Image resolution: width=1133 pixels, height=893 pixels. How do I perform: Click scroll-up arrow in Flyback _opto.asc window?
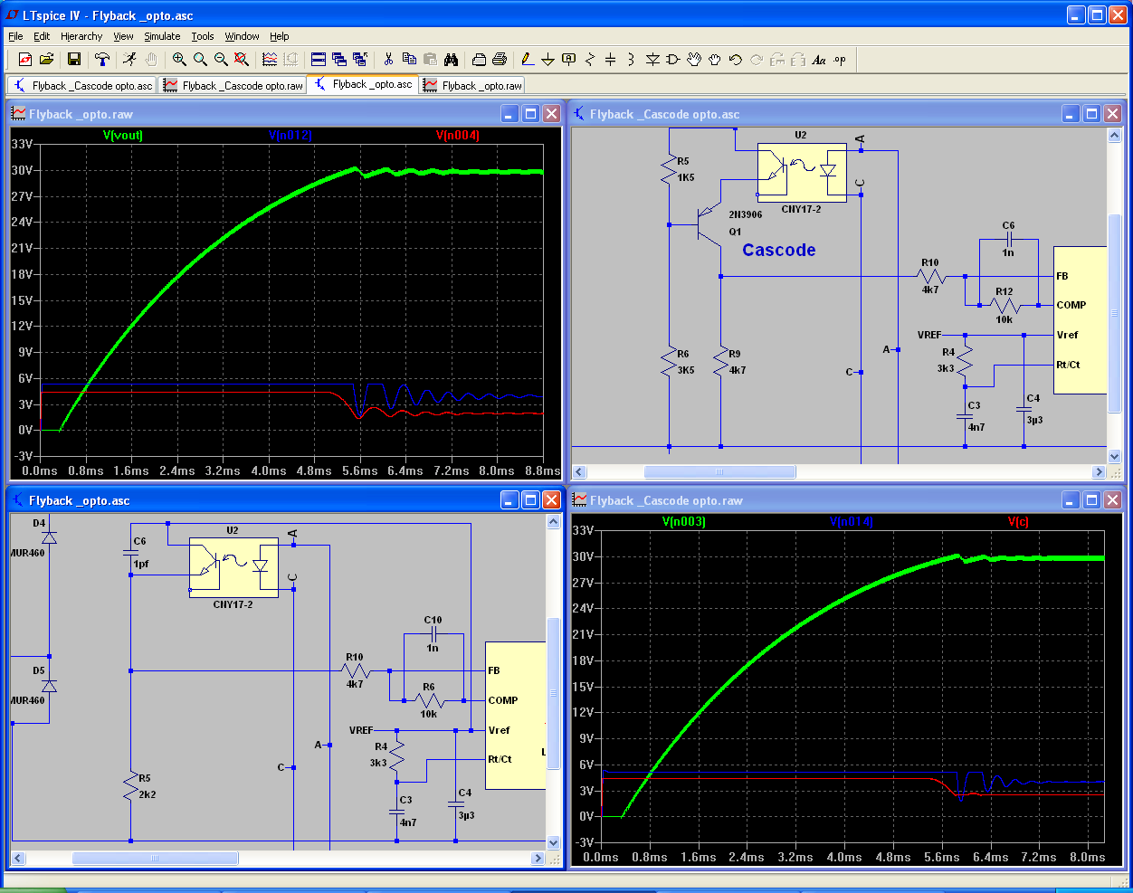pyautogui.click(x=554, y=522)
